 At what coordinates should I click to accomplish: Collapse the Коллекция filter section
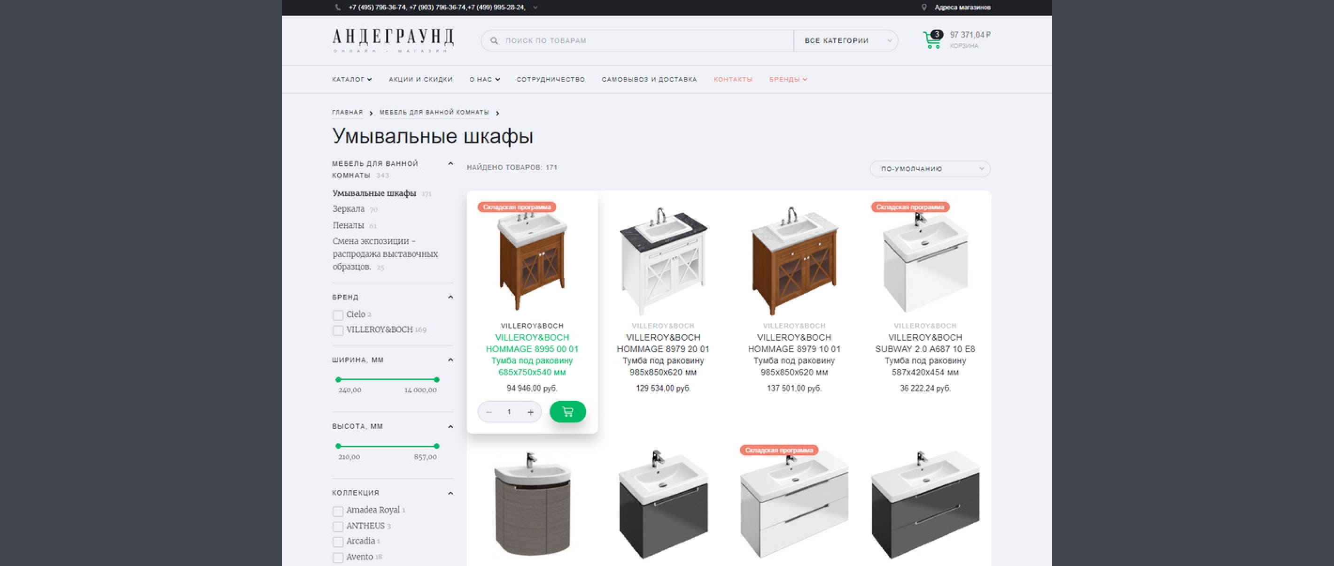(450, 492)
